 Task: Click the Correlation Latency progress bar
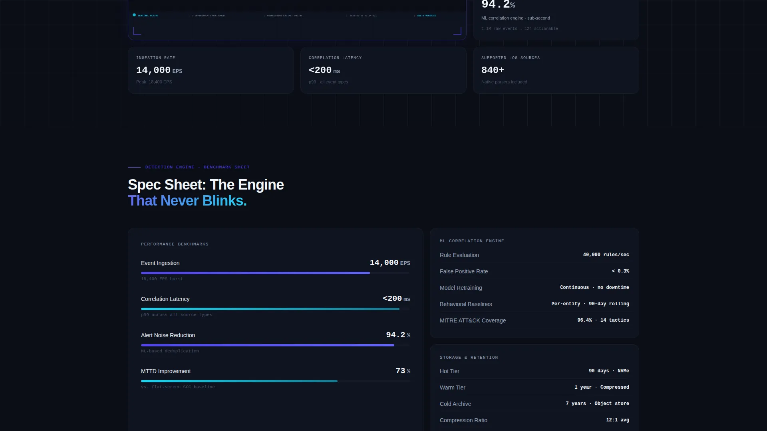pos(275,309)
